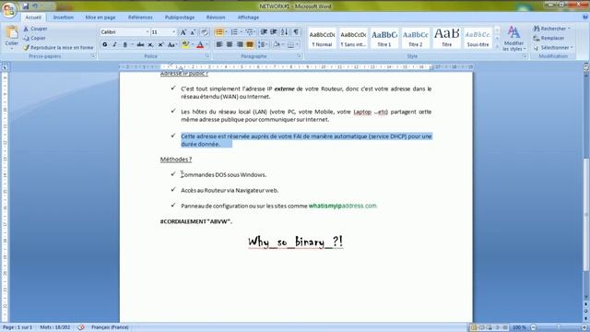The height and width of the screenshot is (332, 590).
Task: Open the multilevel list button
Action: pos(249,32)
